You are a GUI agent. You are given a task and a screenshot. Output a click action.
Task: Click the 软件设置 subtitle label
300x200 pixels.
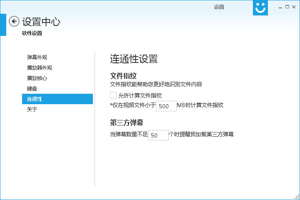[x=32, y=33]
